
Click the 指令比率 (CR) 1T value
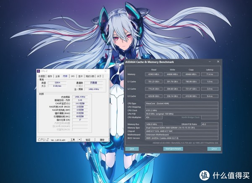[x=80, y=120]
